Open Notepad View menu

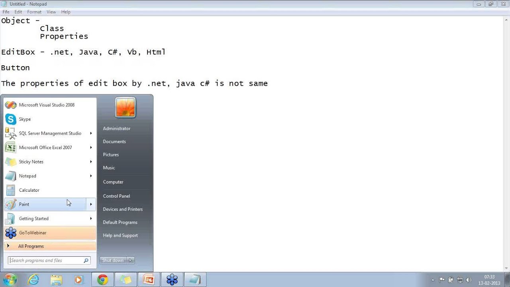51,12
